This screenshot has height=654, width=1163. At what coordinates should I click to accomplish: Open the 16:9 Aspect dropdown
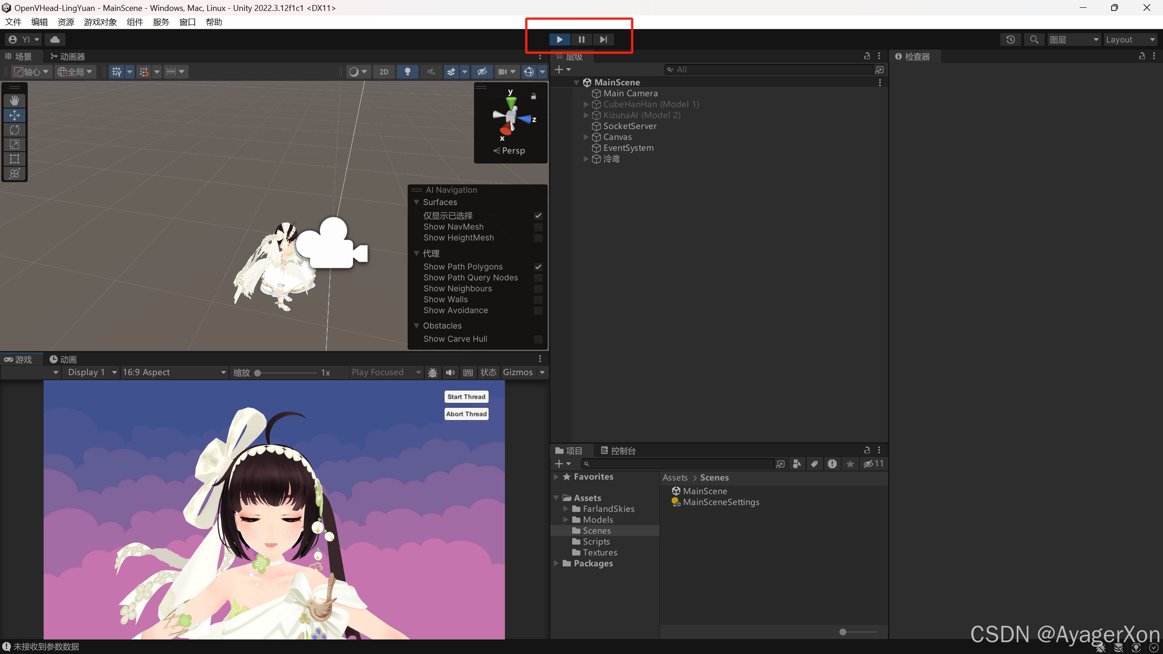[174, 372]
